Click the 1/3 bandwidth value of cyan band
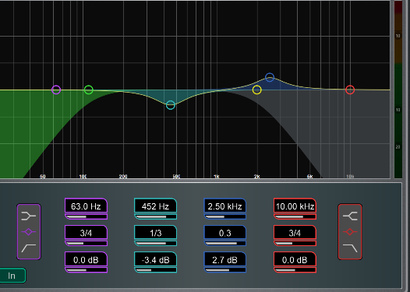The image size is (410, 292). click(155, 233)
